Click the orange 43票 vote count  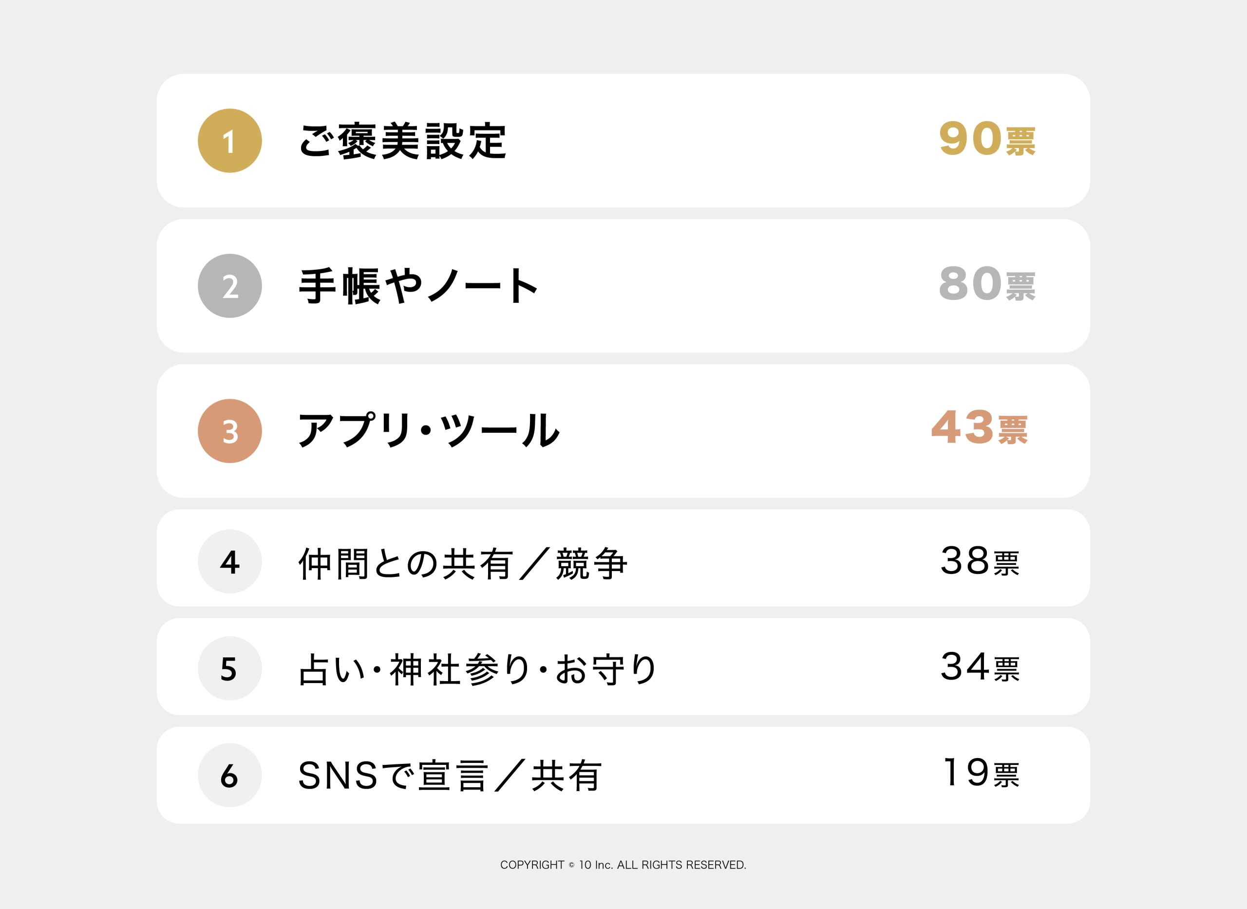pyautogui.click(x=979, y=428)
